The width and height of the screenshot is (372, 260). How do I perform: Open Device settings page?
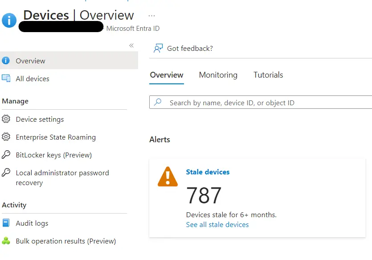(x=40, y=120)
